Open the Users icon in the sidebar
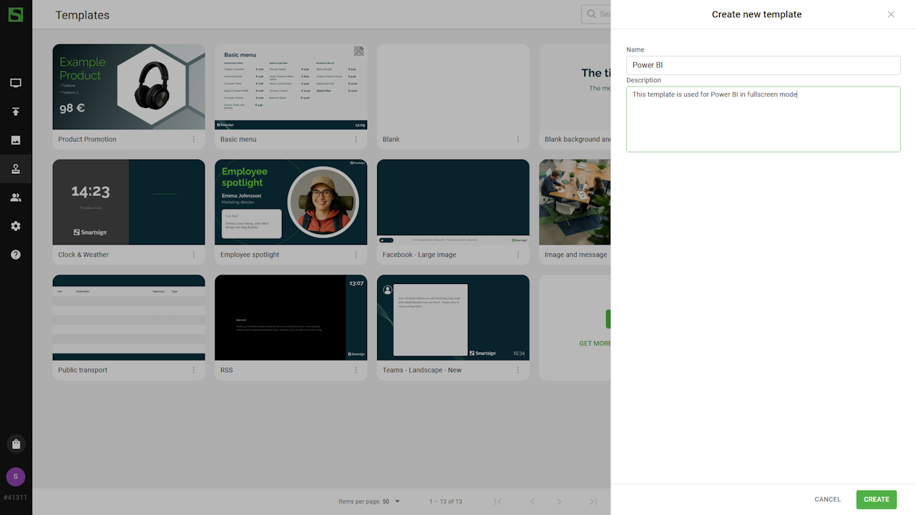The image size is (916, 515). coord(16,197)
